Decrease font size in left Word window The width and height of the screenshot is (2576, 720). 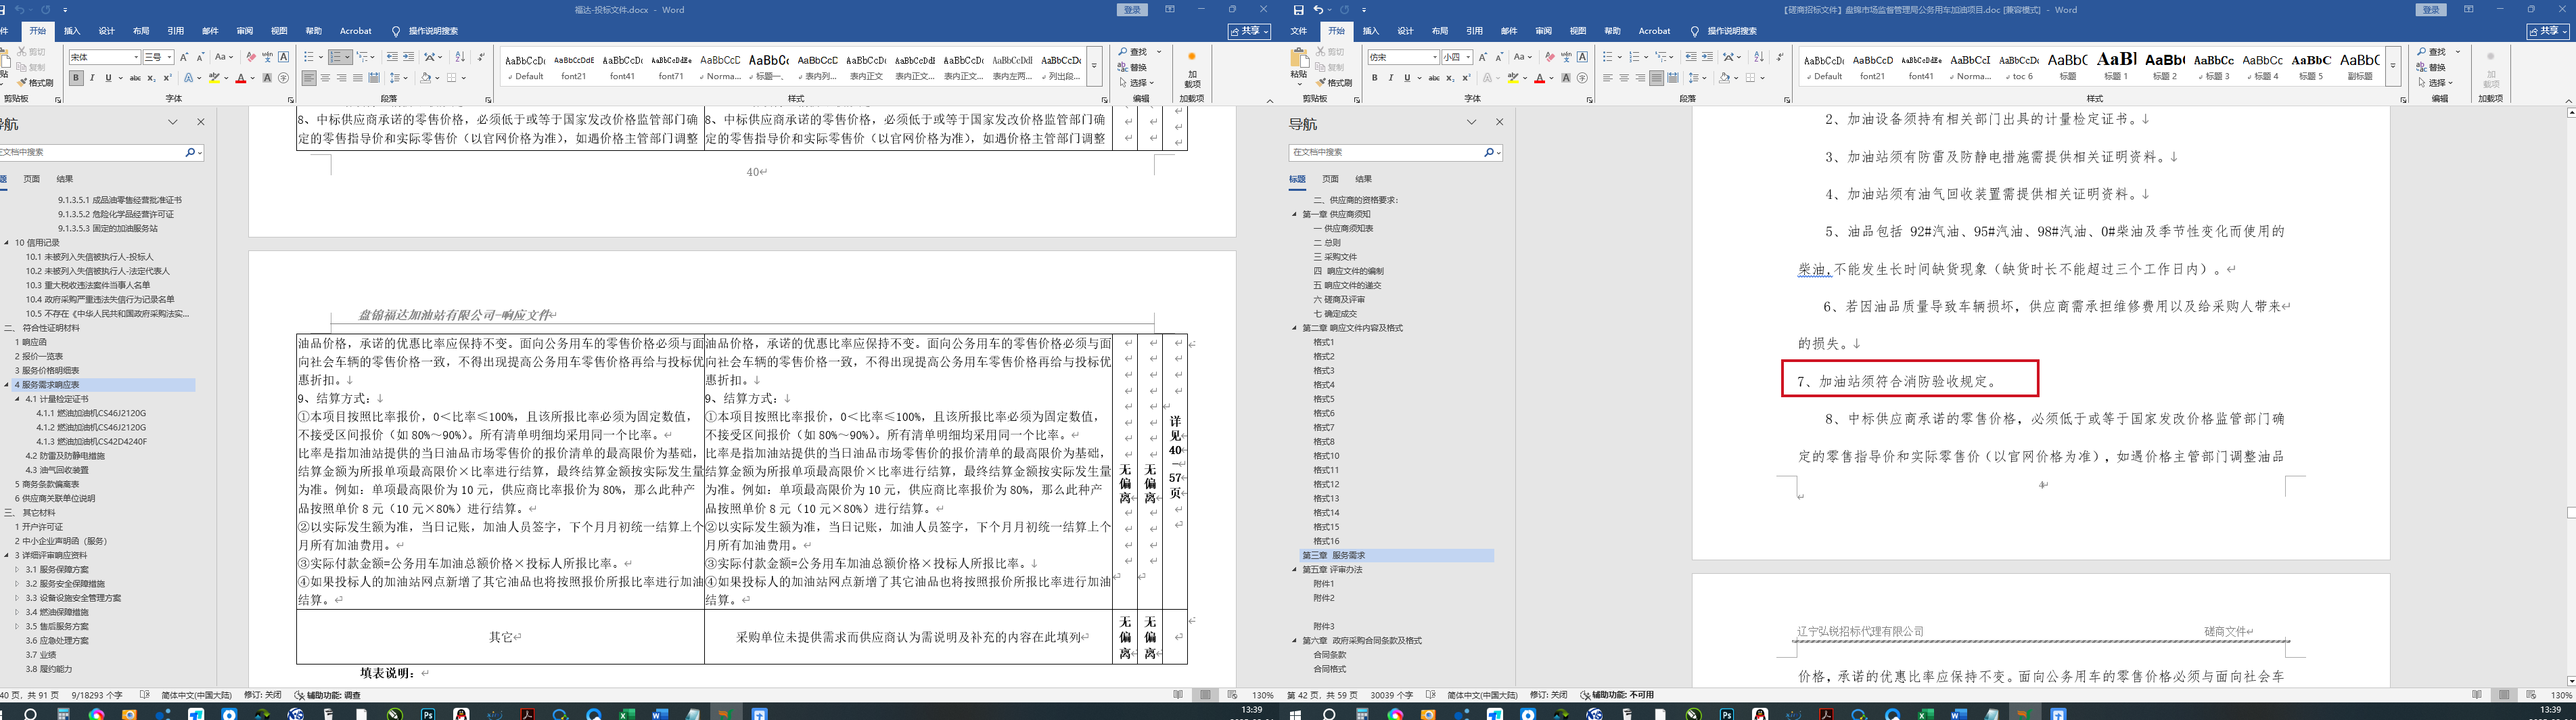(200, 57)
